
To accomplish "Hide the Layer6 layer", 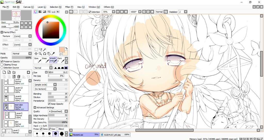I will click(6, 96).
